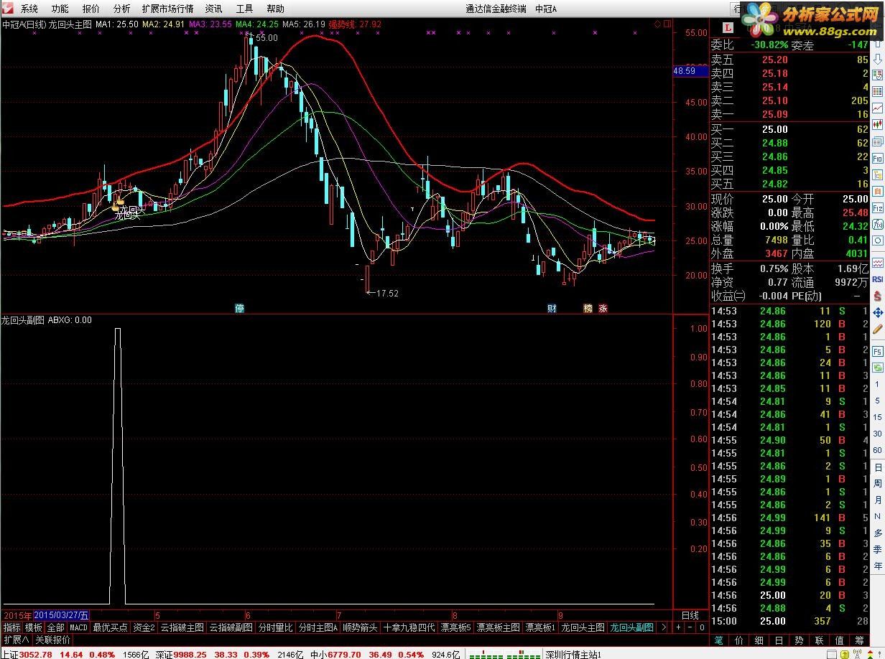Switch to the 资金2 indicator tab
This screenshot has height=659, width=885.
coord(144,627)
